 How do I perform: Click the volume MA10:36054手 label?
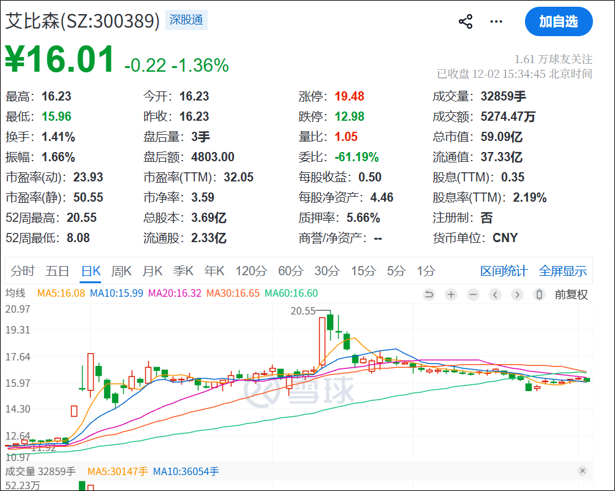point(186,471)
